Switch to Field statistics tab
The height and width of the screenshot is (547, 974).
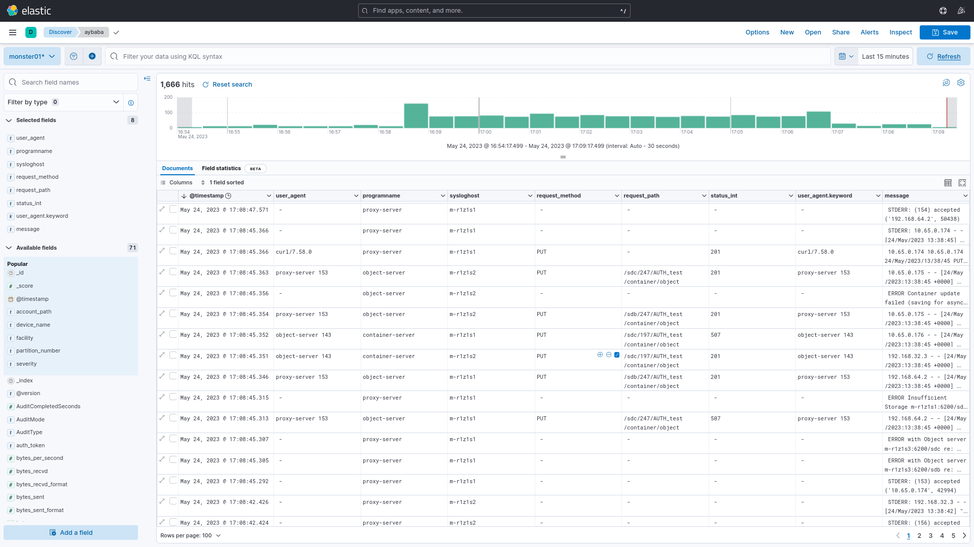221,169
